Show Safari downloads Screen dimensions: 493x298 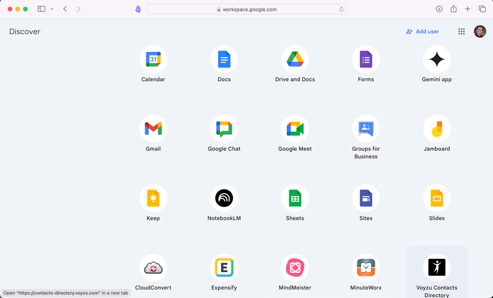(439, 9)
